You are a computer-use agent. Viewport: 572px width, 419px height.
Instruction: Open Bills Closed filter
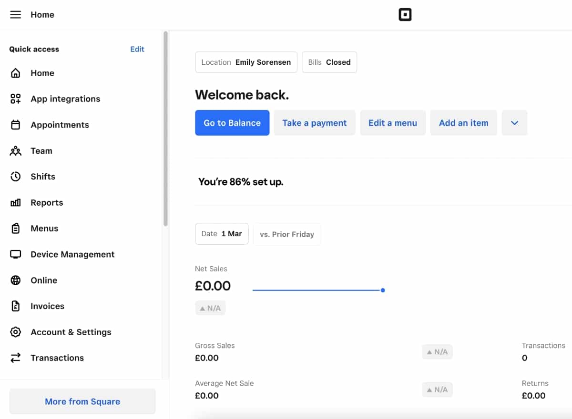pyautogui.click(x=329, y=62)
